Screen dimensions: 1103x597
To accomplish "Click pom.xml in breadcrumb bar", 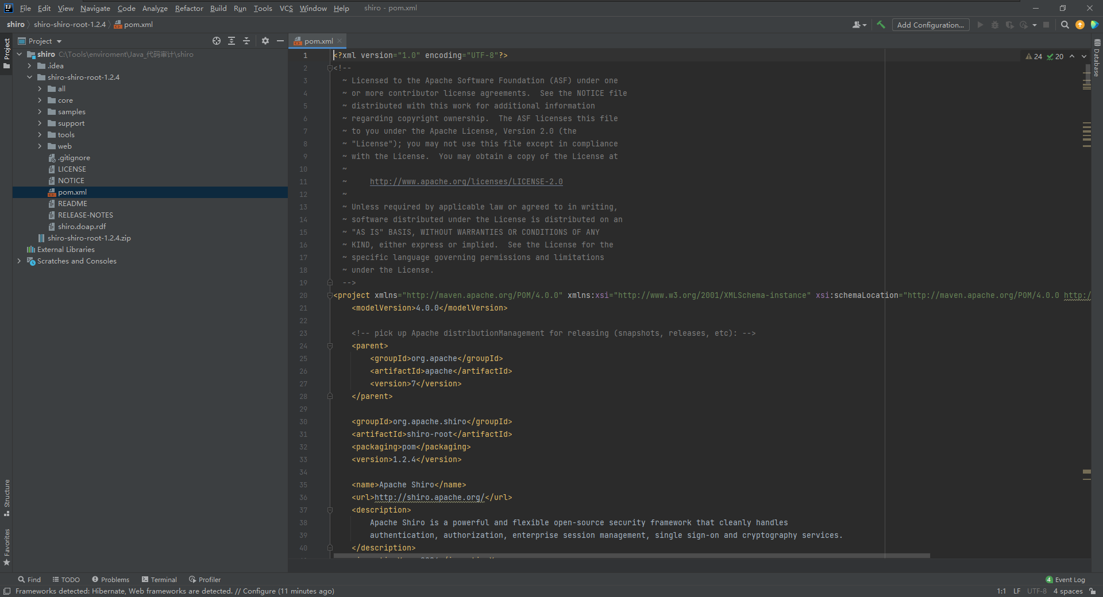I will (x=133, y=24).
